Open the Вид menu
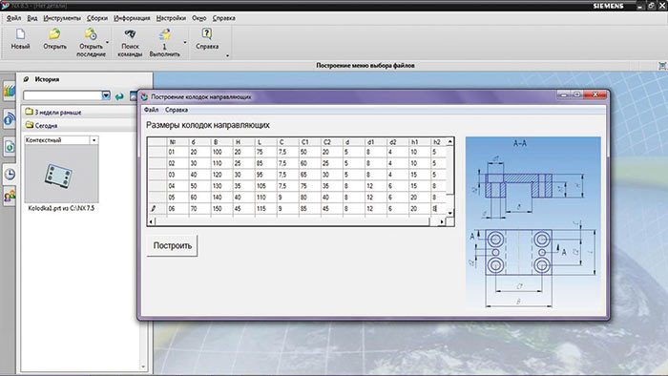The image size is (668, 376). (32, 18)
